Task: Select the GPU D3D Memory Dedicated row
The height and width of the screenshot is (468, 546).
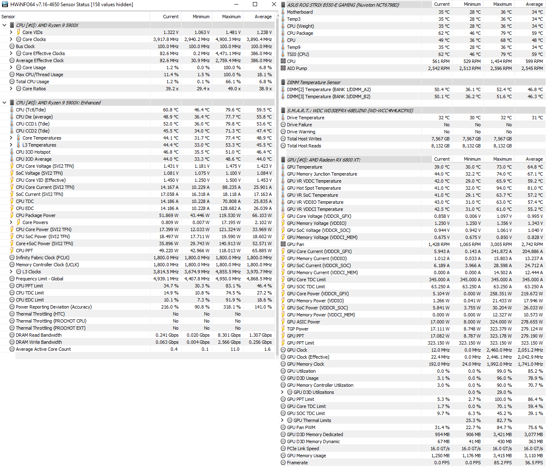Action: click(x=413, y=434)
